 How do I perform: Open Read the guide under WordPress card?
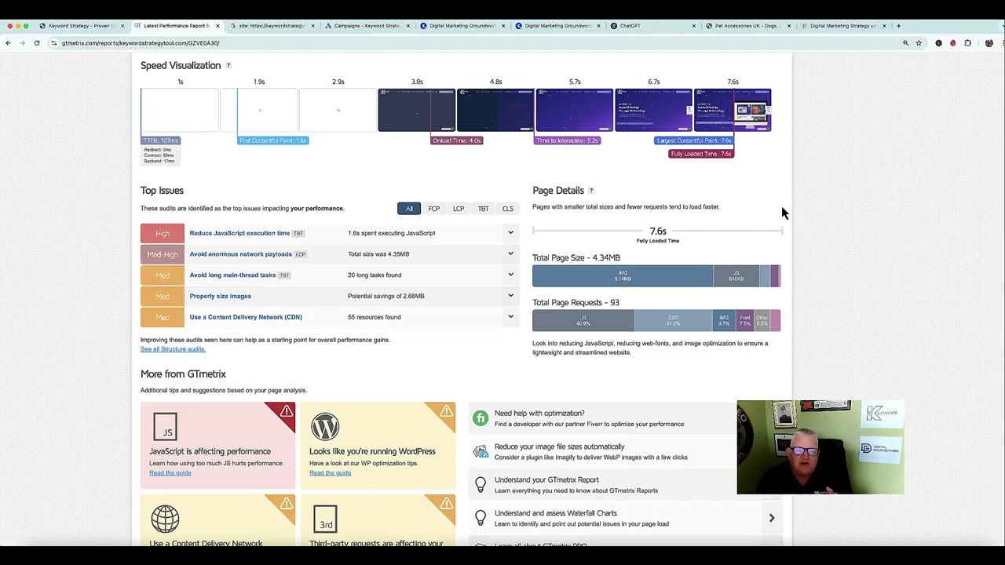[330, 472]
